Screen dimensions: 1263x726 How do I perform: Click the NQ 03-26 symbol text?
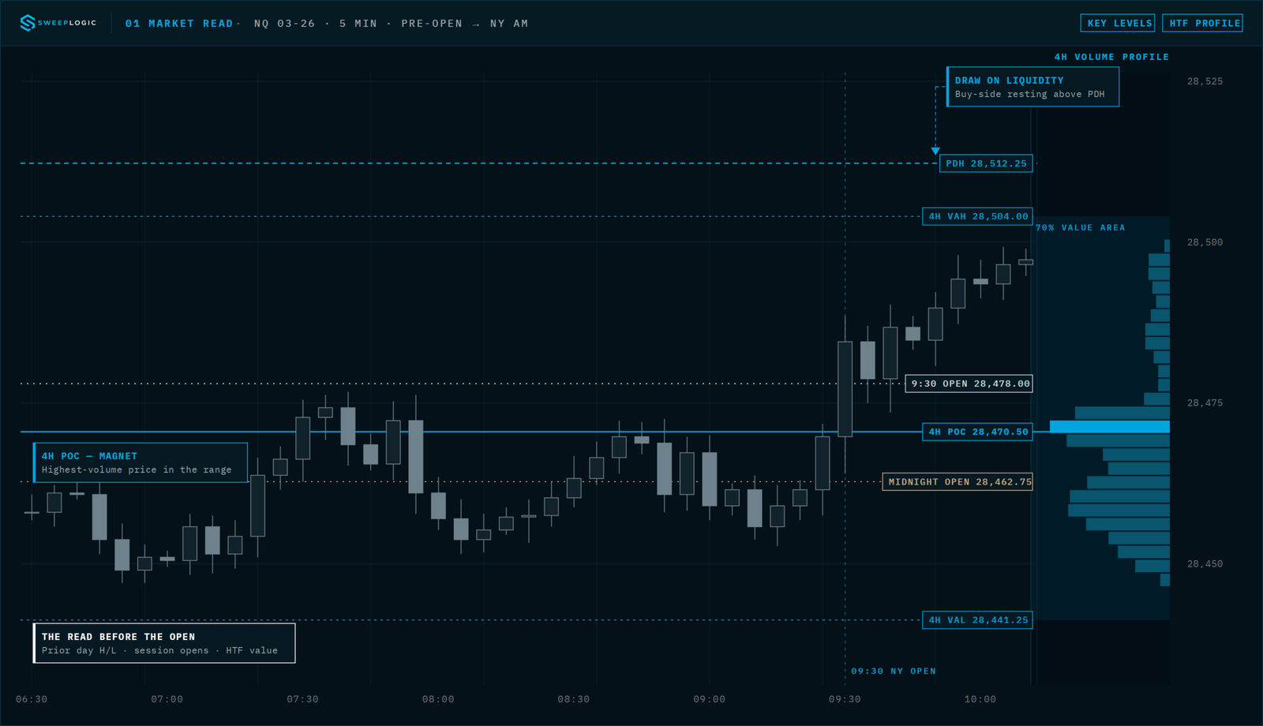(x=284, y=24)
